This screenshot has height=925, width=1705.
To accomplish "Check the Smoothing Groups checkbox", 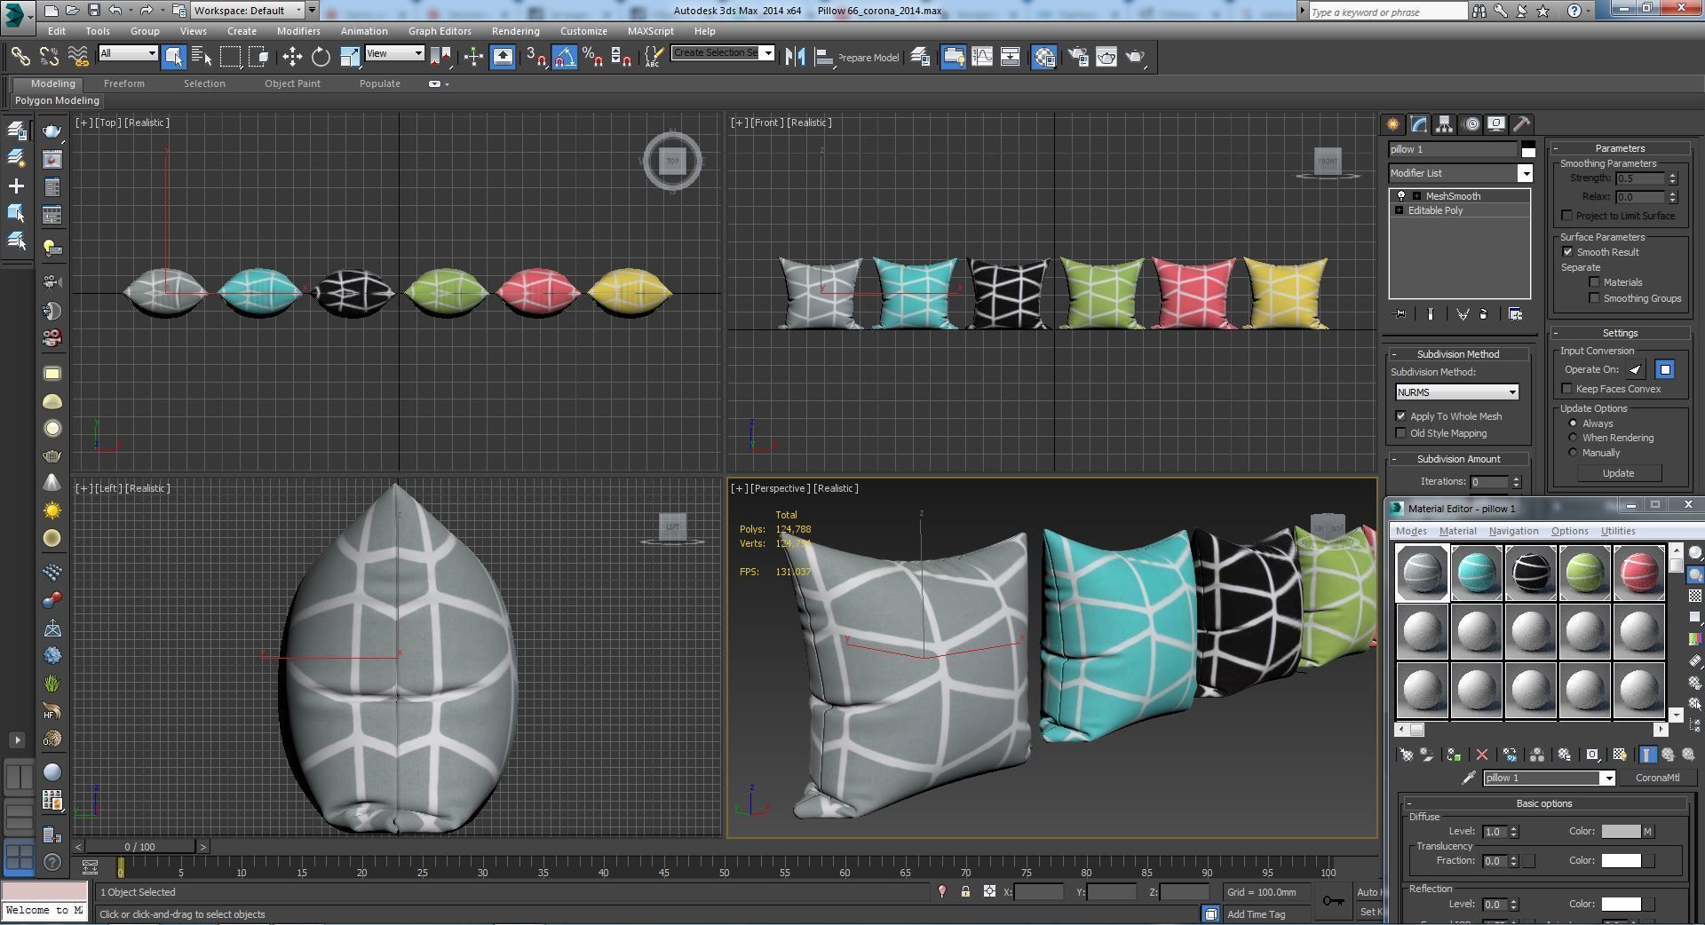I will pos(1594,298).
